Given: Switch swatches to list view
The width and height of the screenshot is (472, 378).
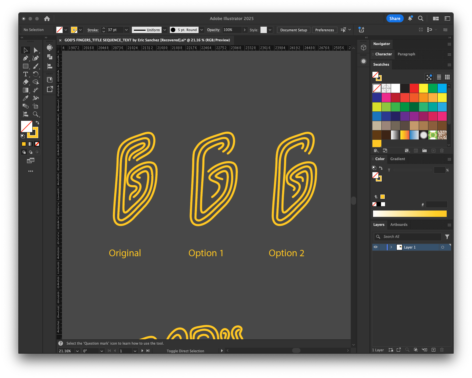Looking at the screenshot, I should click(439, 77).
